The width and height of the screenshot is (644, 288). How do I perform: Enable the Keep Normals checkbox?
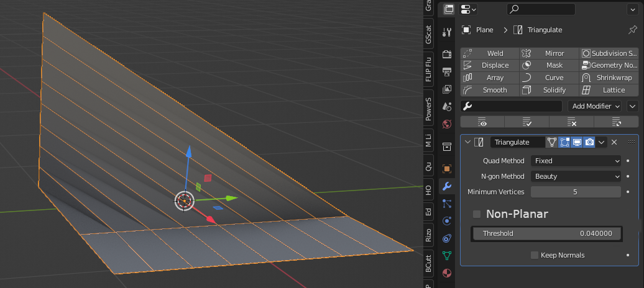535,255
